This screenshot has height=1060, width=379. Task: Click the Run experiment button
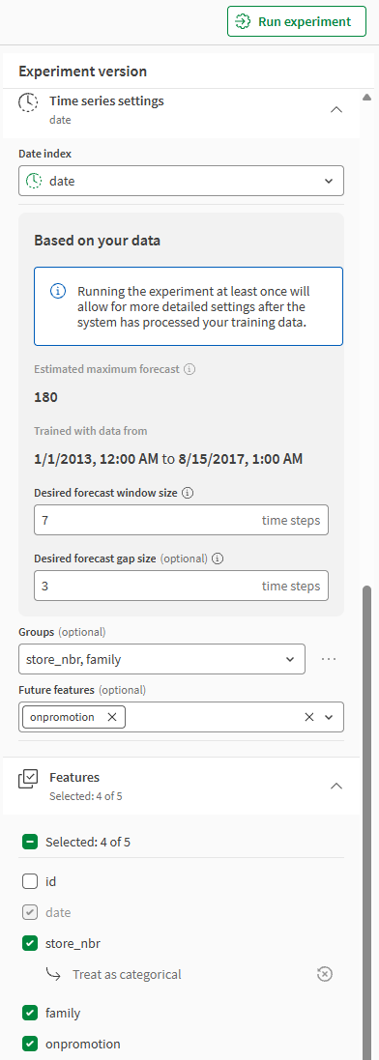point(297,21)
